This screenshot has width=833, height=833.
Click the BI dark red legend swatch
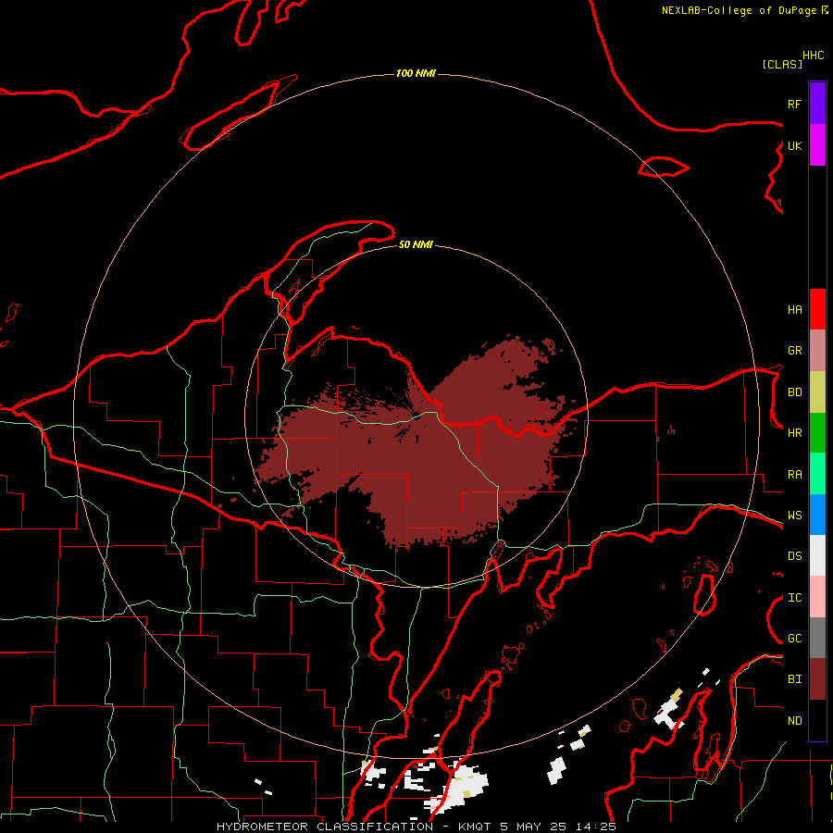tap(817, 679)
